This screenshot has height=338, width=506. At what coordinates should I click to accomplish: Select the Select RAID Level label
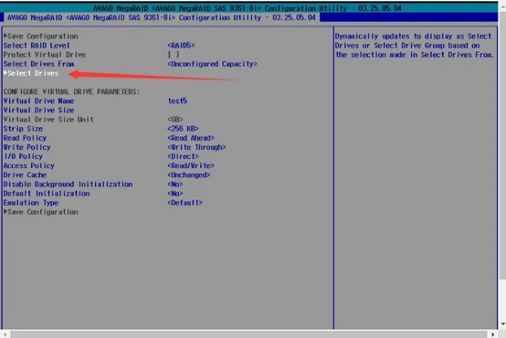coord(37,46)
